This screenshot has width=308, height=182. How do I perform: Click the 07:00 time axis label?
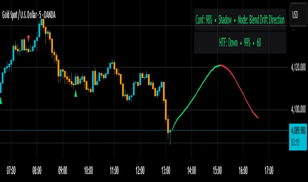11,170
